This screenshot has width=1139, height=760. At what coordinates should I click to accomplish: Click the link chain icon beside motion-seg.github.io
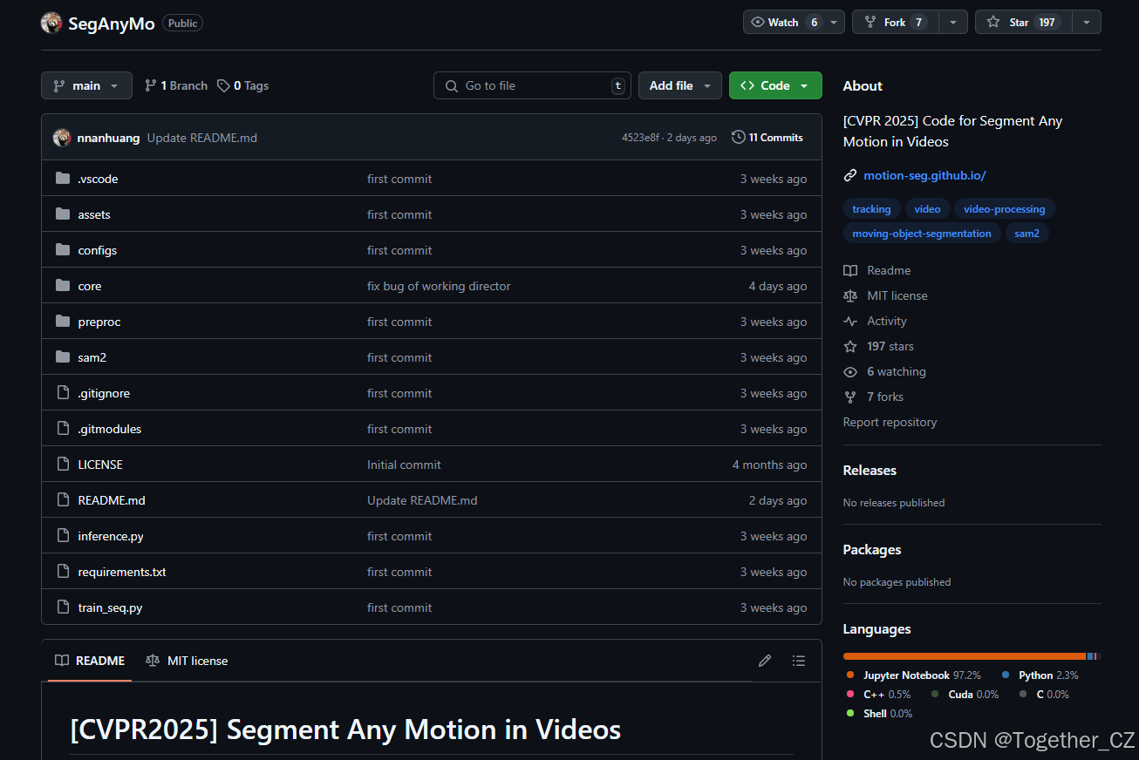pyautogui.click(x=850, y=175)
